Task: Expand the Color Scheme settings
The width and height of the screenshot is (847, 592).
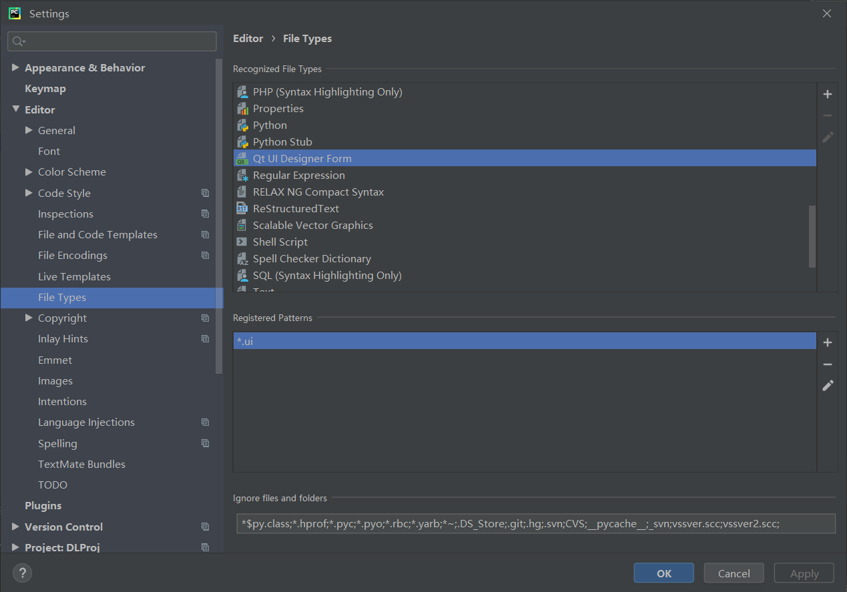Action: [27, 172]
